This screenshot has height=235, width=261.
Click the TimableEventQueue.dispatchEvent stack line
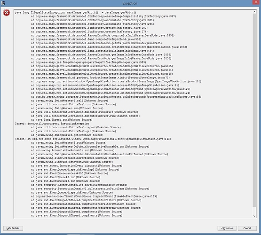(x=94, y=196)
